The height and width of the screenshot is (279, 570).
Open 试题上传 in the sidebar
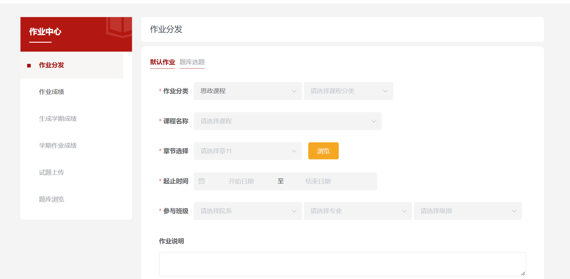pyautogui.click(x=52, y=172)
